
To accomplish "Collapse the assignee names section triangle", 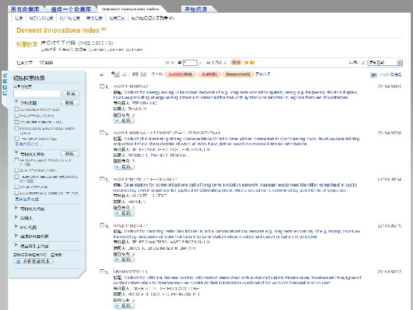I will pos(16,152).
